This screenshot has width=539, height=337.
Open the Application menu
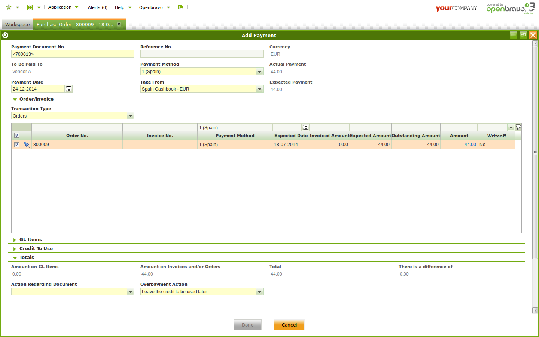pos(60,7)
